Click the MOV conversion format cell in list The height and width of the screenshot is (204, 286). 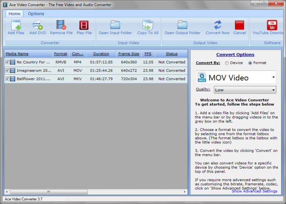pyautogui.click(x=78, y=71)
